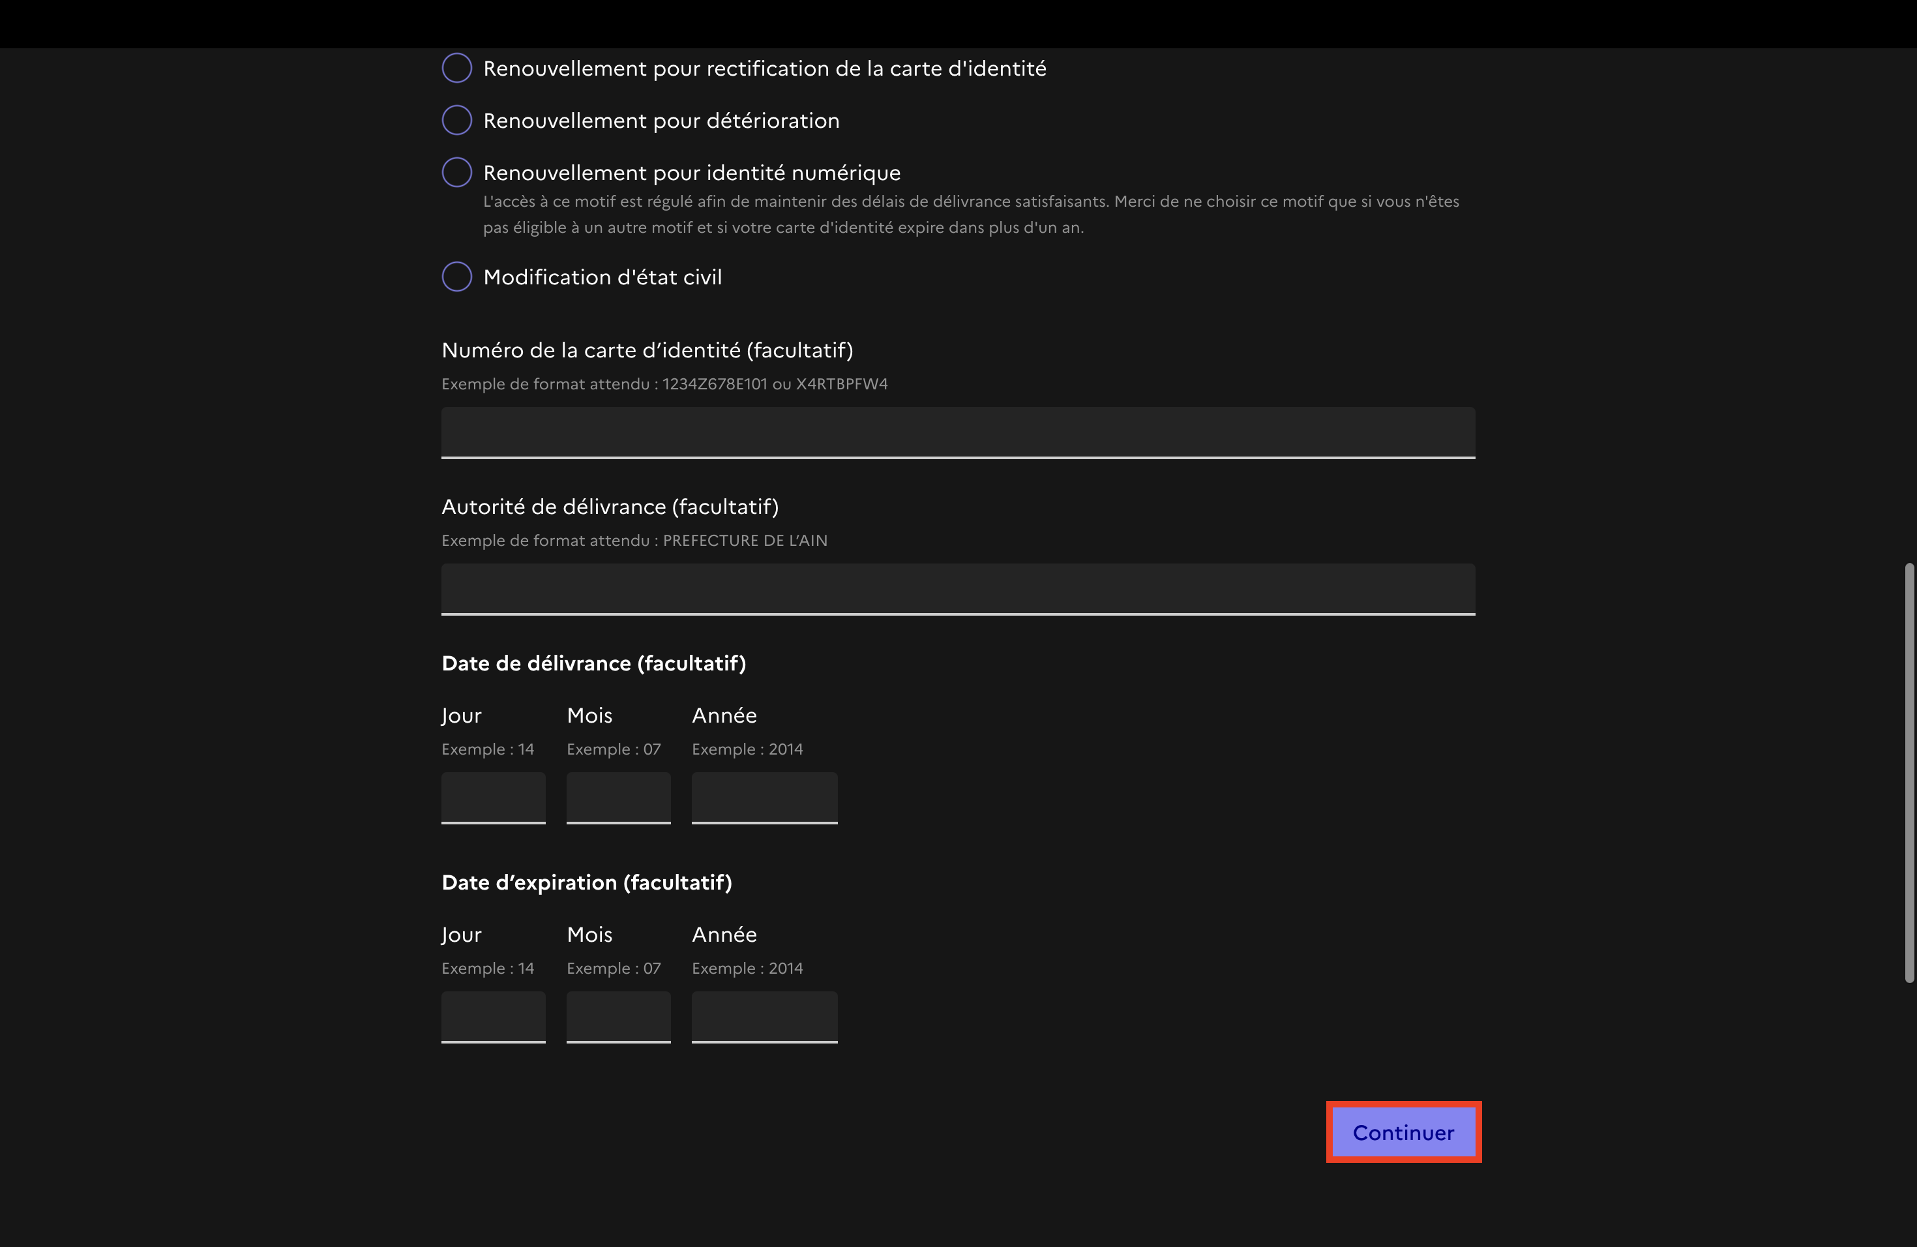Viewport: 1917px width, 1247px height.
Task: Click the 'Numéro de la carte d'identité (facultatif)' label
Action: pos(647,350)
